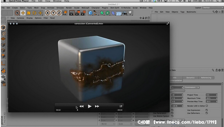
Task: Open Render Settings icon
Action: coord(83,13)
